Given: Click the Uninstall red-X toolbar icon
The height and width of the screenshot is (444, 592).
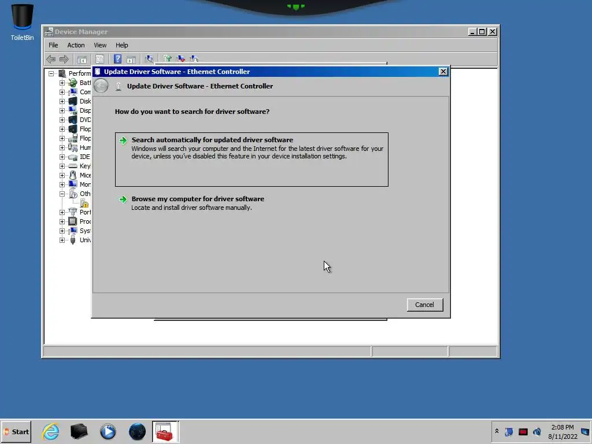Looking at the screenshot, I should tap(181, 58).
